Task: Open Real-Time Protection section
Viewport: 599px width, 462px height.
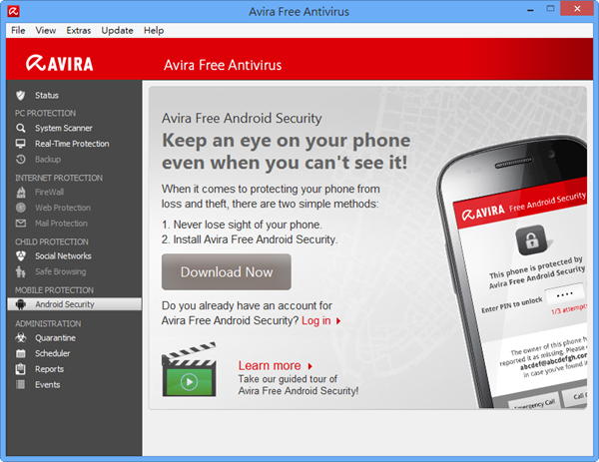Action: (74, 144)
